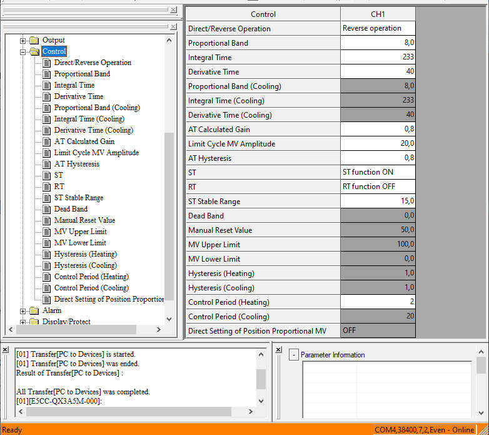Viewport: 489px width, 435px height.
Task: Edit the AT Hysteresis value cell
Action: pos(378,158)
